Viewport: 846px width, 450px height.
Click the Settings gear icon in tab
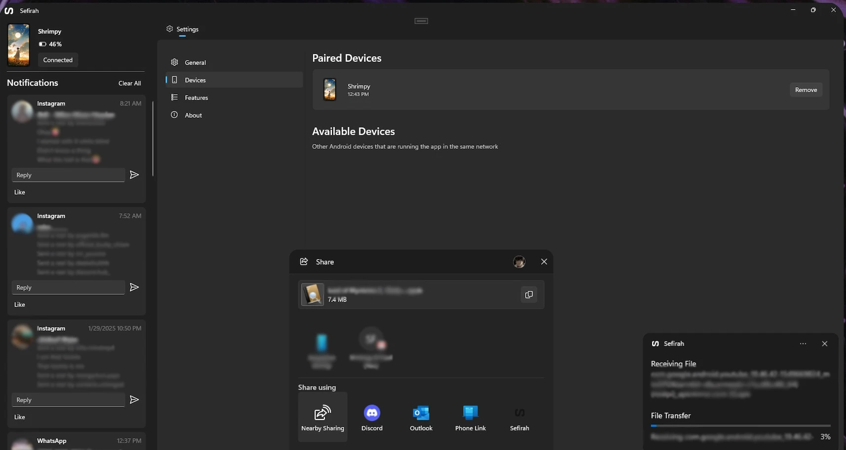169,29
